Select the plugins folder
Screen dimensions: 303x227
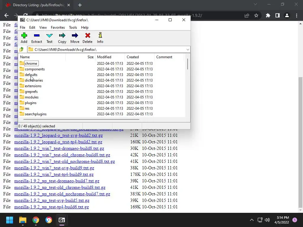point(30,103)
